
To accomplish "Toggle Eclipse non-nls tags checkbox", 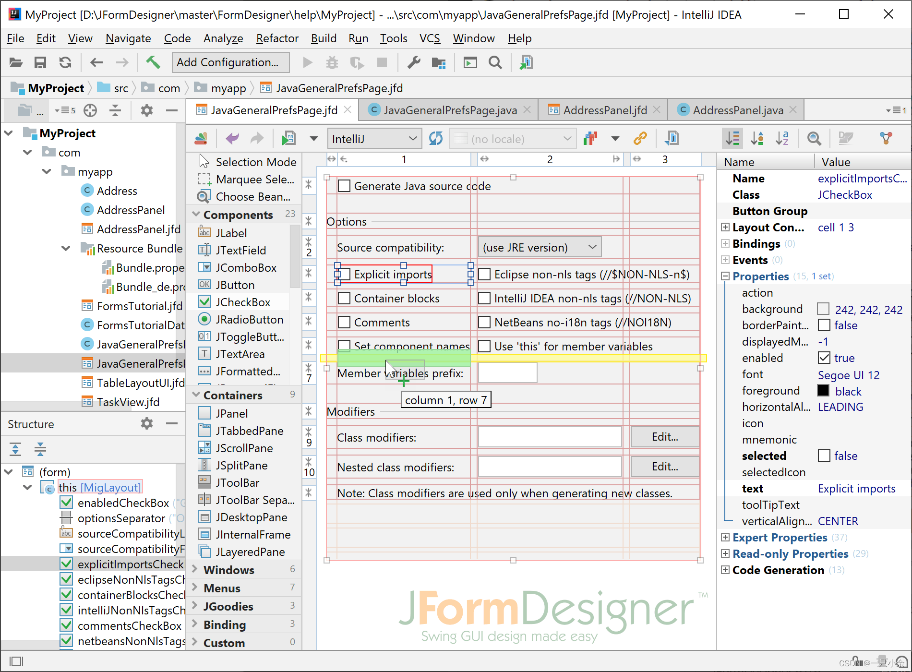I will 484,274.
